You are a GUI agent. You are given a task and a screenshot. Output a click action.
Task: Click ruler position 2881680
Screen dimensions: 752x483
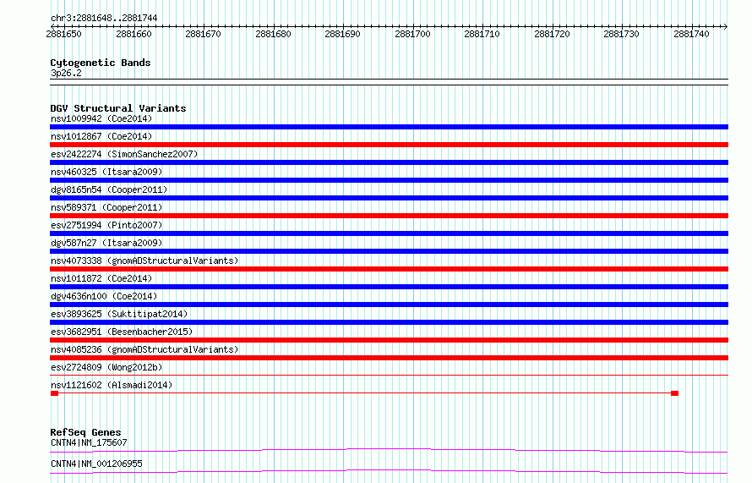tap(274, 34)
